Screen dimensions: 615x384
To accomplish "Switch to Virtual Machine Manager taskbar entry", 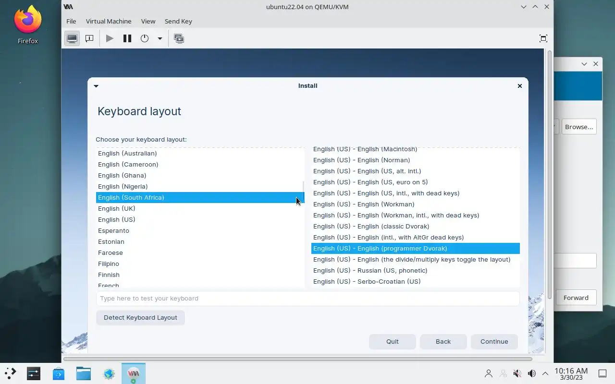I will coord(134,373).
